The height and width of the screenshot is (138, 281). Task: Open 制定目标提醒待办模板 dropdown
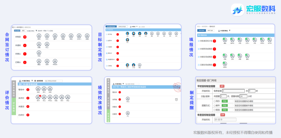click(x=255, y=101)
